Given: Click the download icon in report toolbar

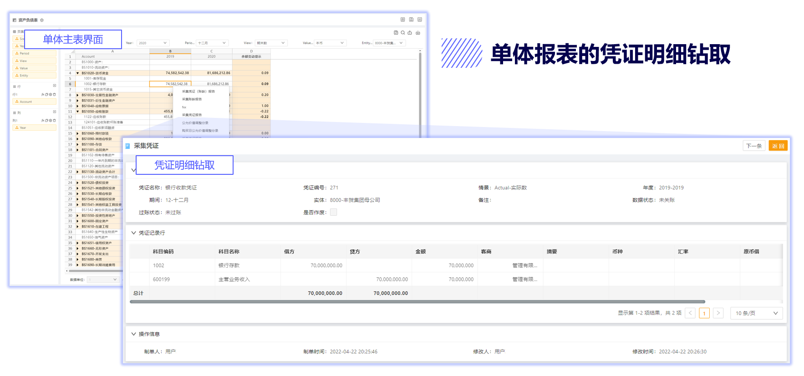Looking at the screenshot, I should pyautogui.click(x=418, y=33).
